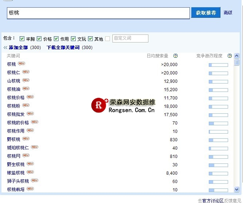This screenshot has height=211, width=243.
Task: Enable the empty custom word checkbox
Action: coord(108,39)
